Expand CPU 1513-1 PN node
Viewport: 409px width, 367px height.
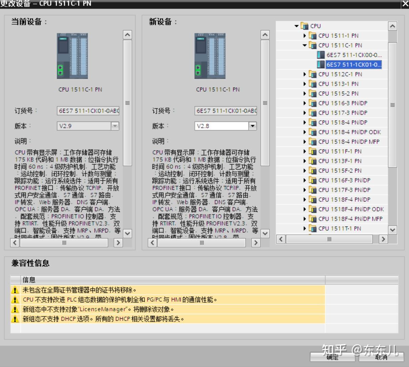(305, 84)
